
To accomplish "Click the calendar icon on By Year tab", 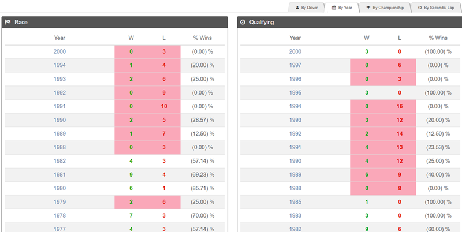I will tap(334, 8).
